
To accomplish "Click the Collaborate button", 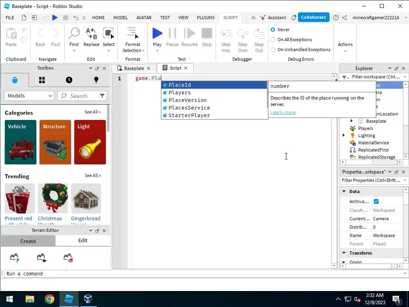I will [x=314, y=17].
